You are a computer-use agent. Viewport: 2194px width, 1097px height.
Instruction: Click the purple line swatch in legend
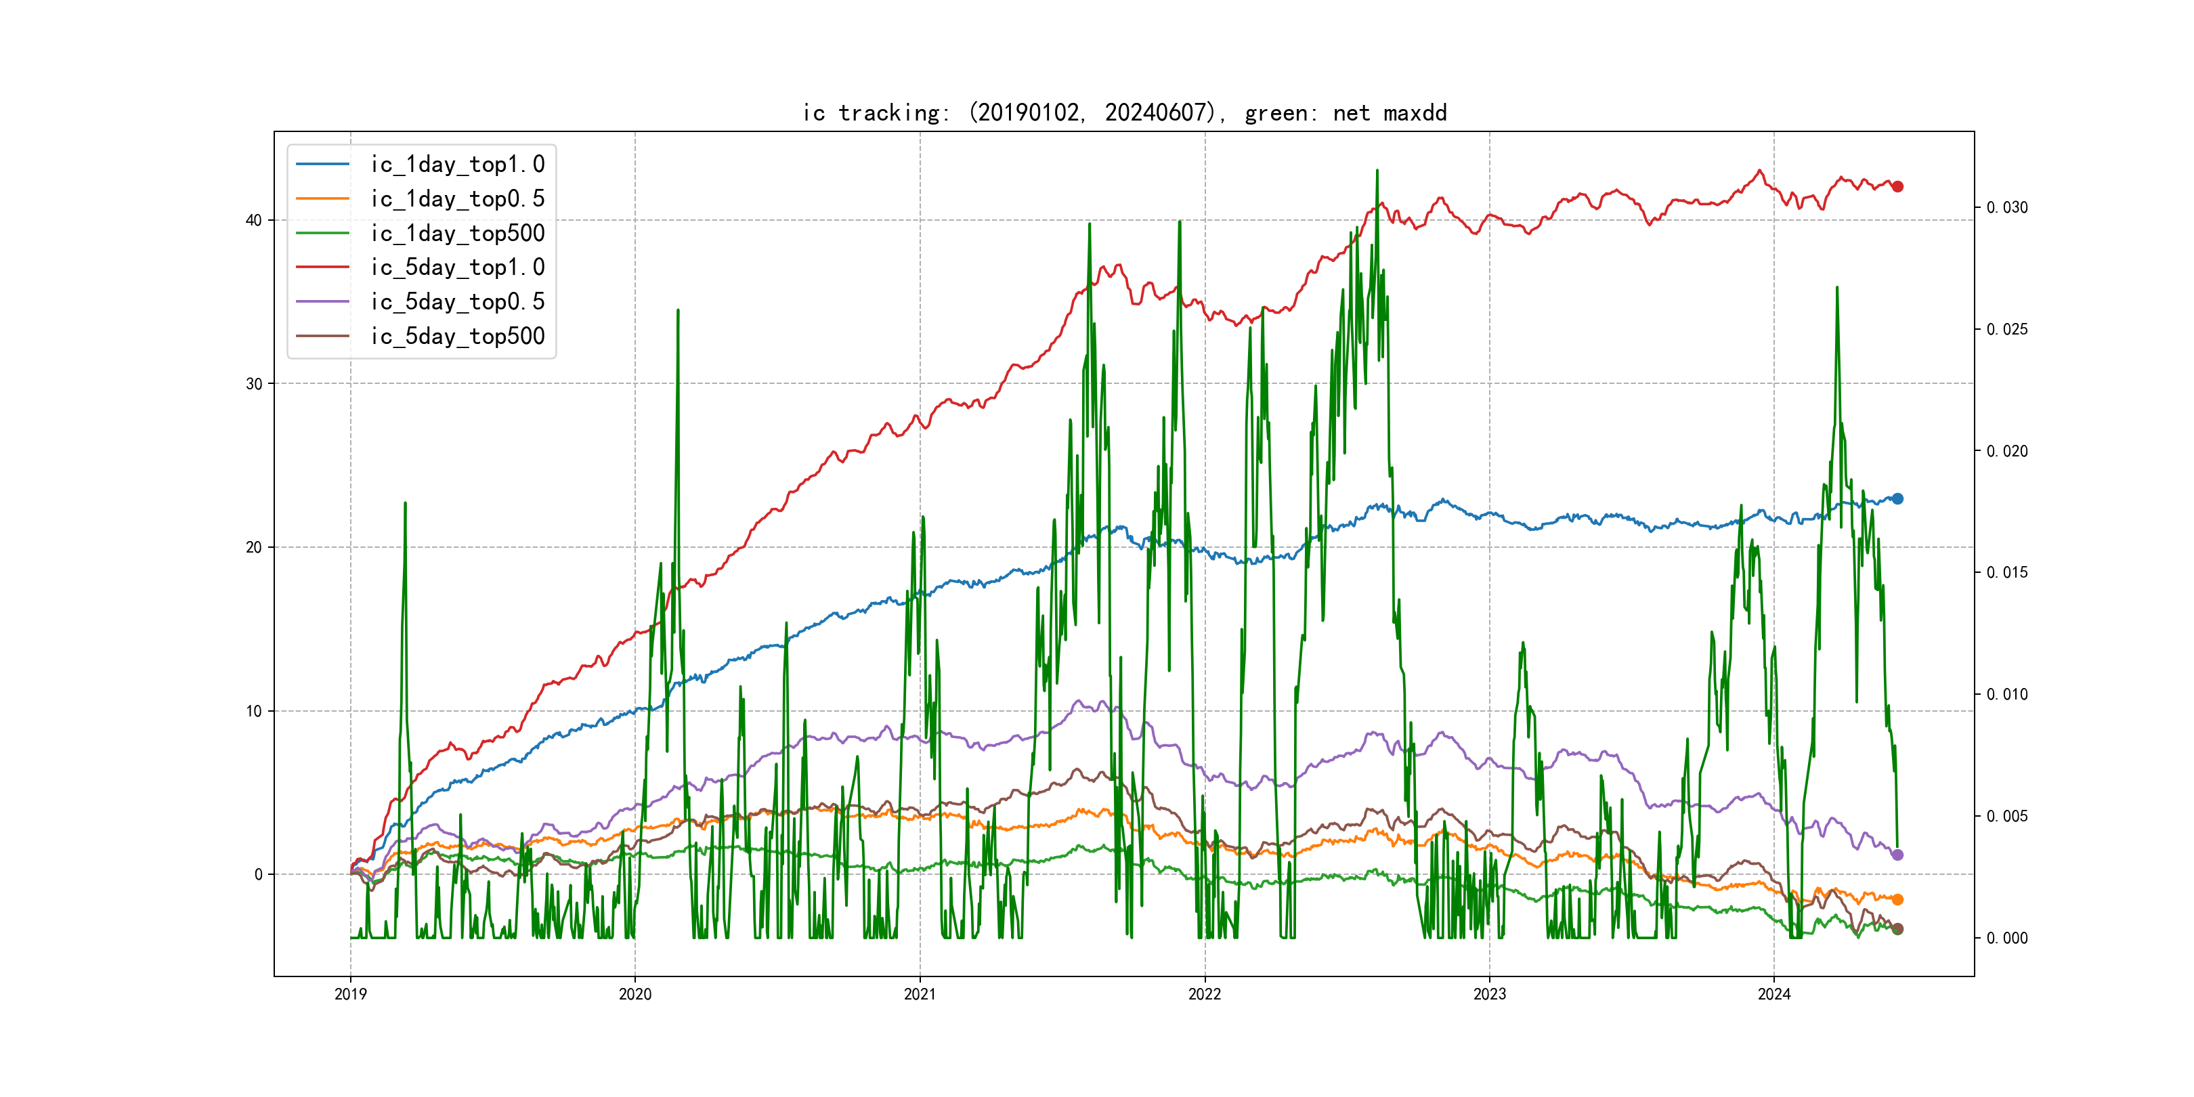(323, 301)
